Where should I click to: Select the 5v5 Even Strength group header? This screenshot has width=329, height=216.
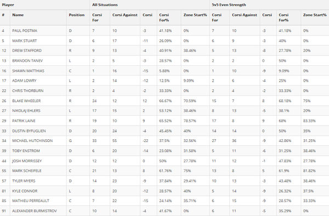tap(229, 4)
